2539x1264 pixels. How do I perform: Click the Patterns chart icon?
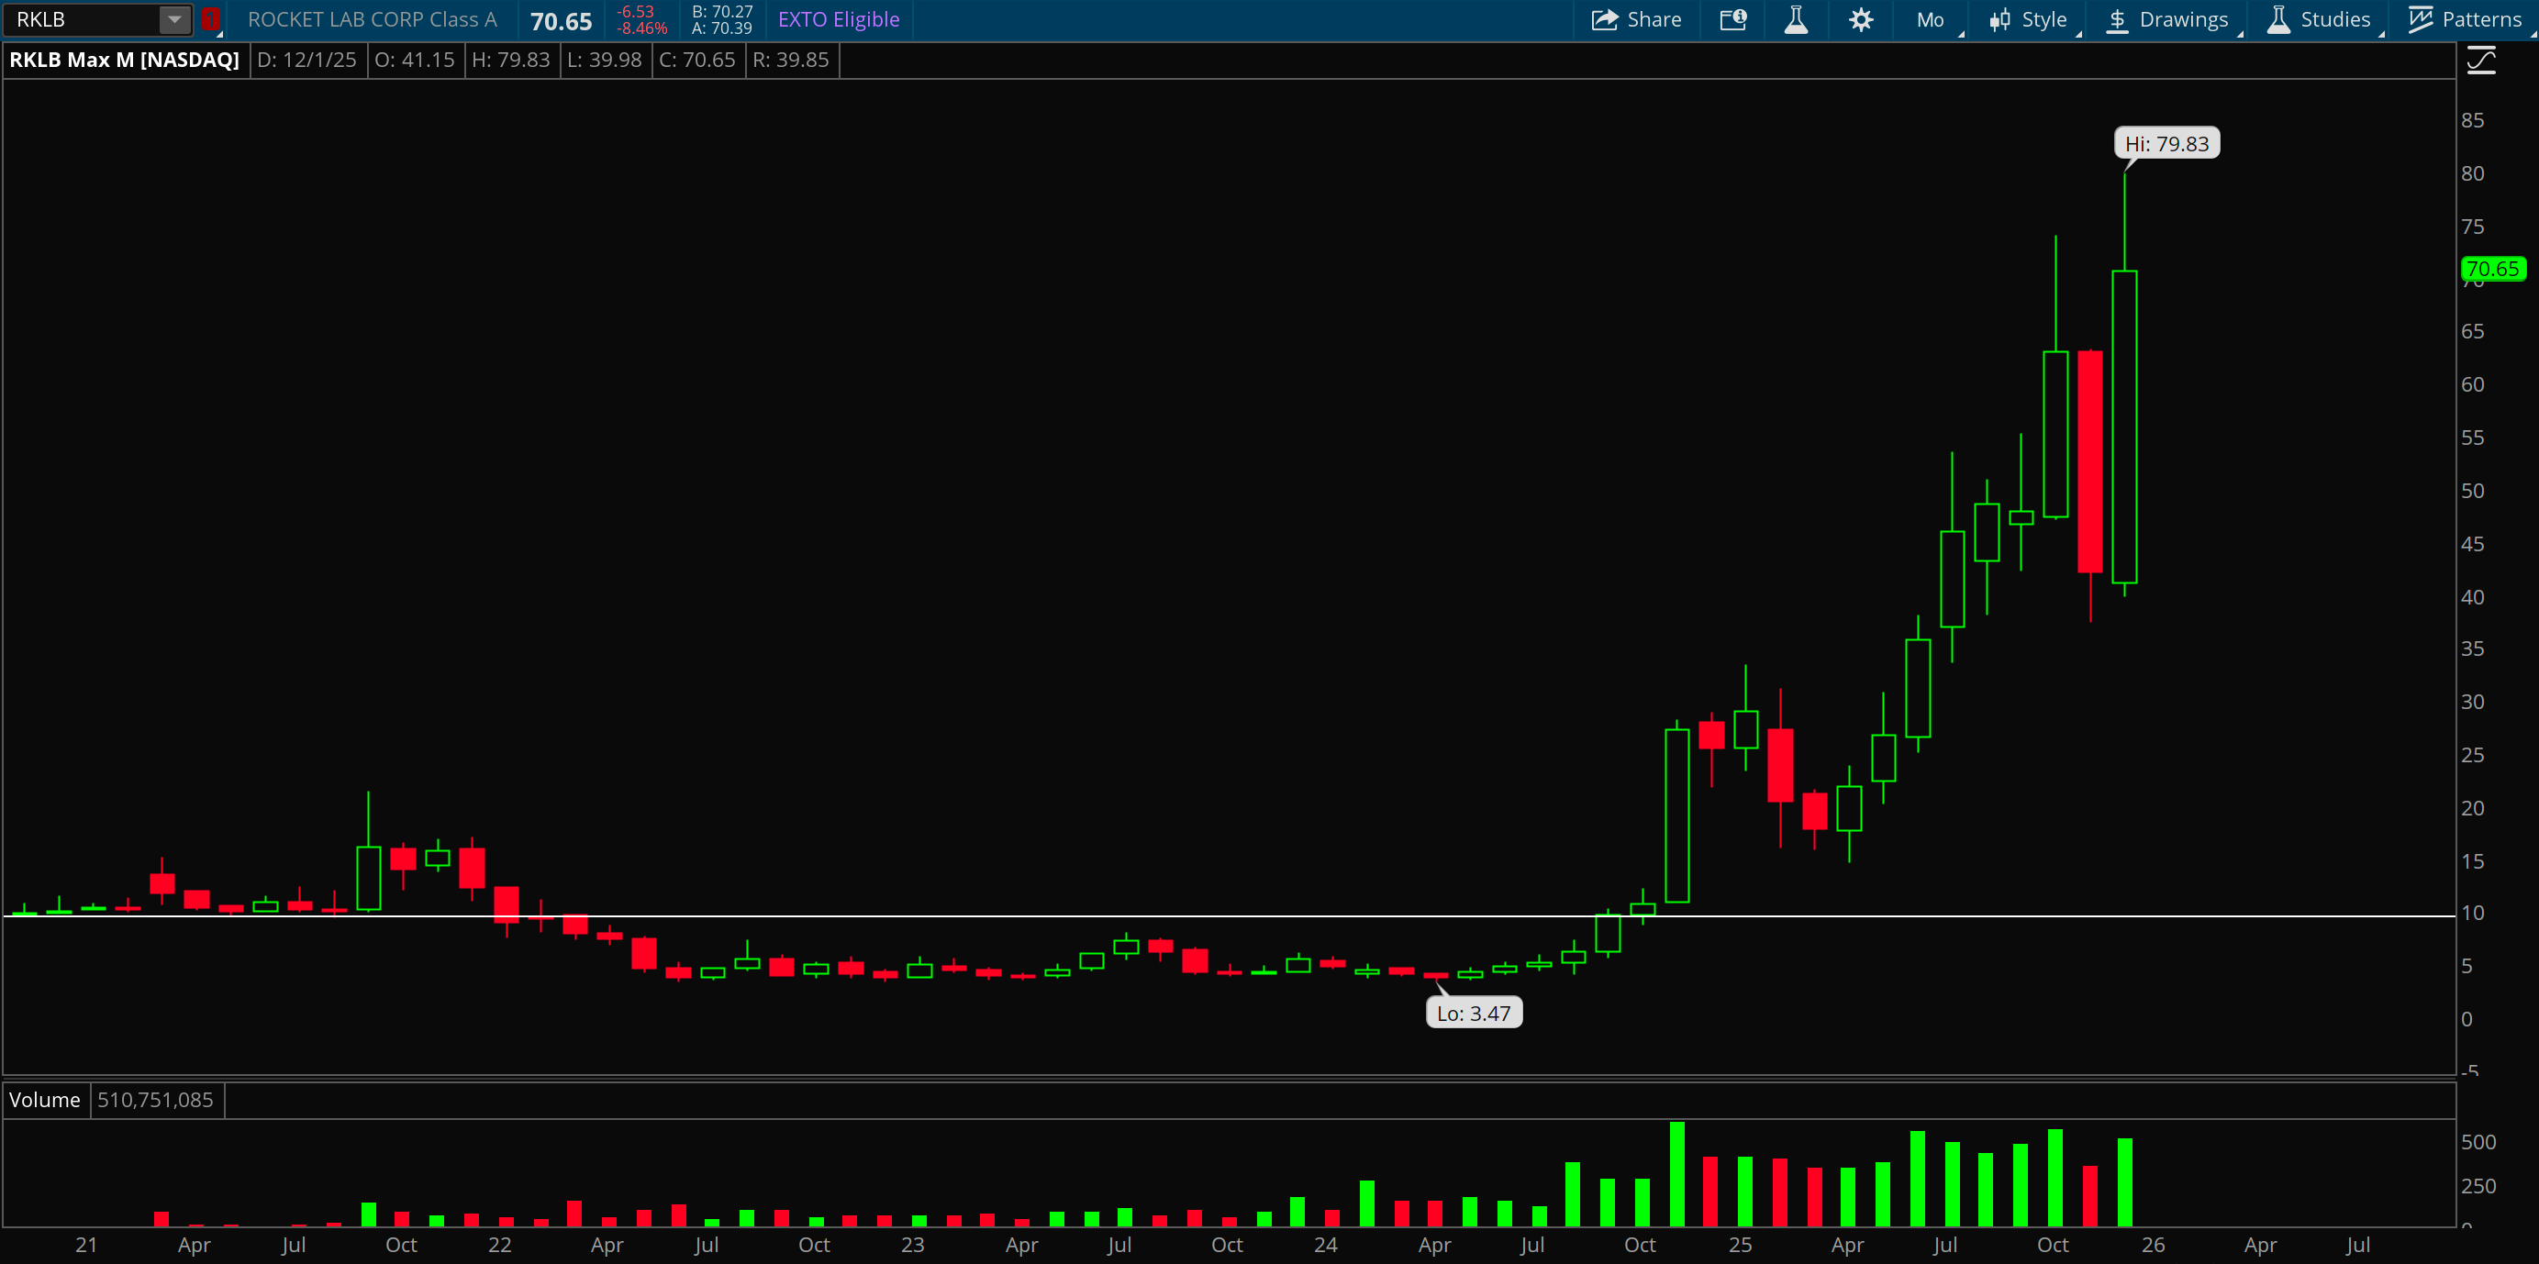coord(2420,19)
